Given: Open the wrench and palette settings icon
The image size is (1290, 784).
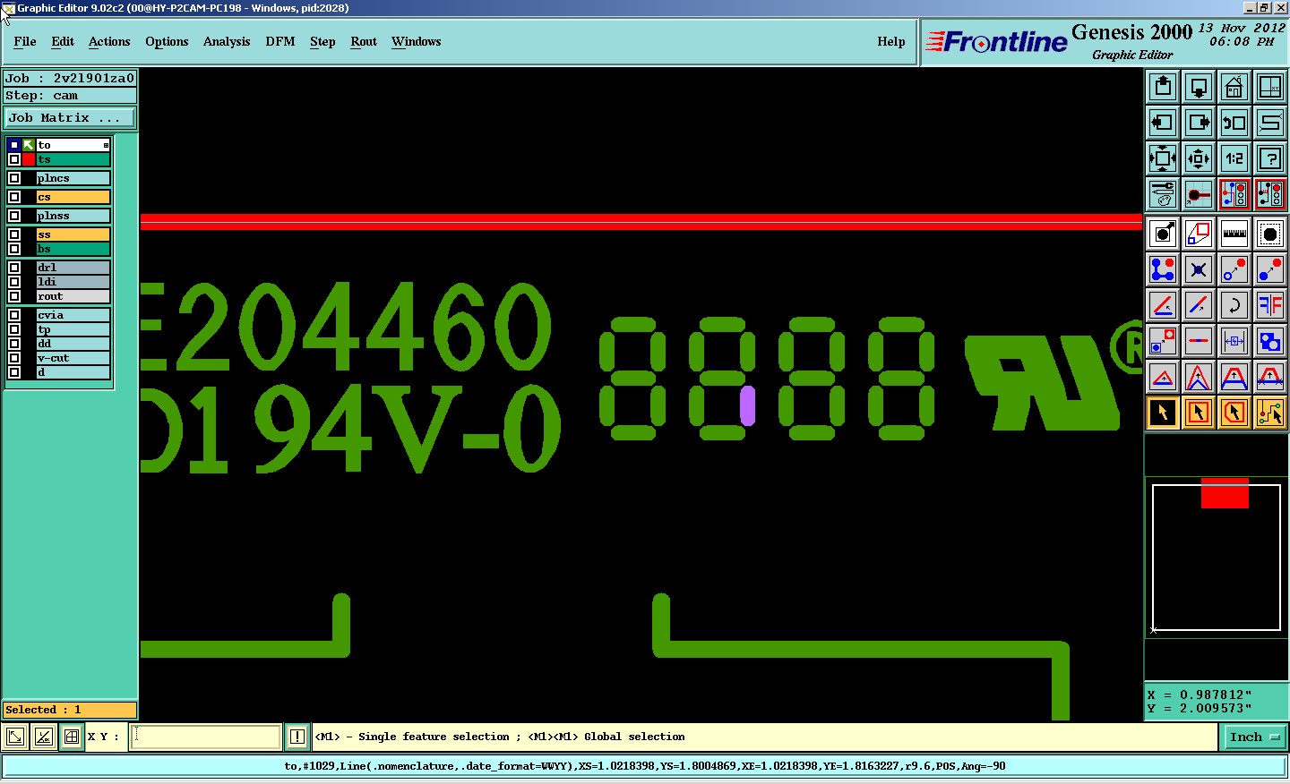Looking at the screenshot, I should [1163, 194].
